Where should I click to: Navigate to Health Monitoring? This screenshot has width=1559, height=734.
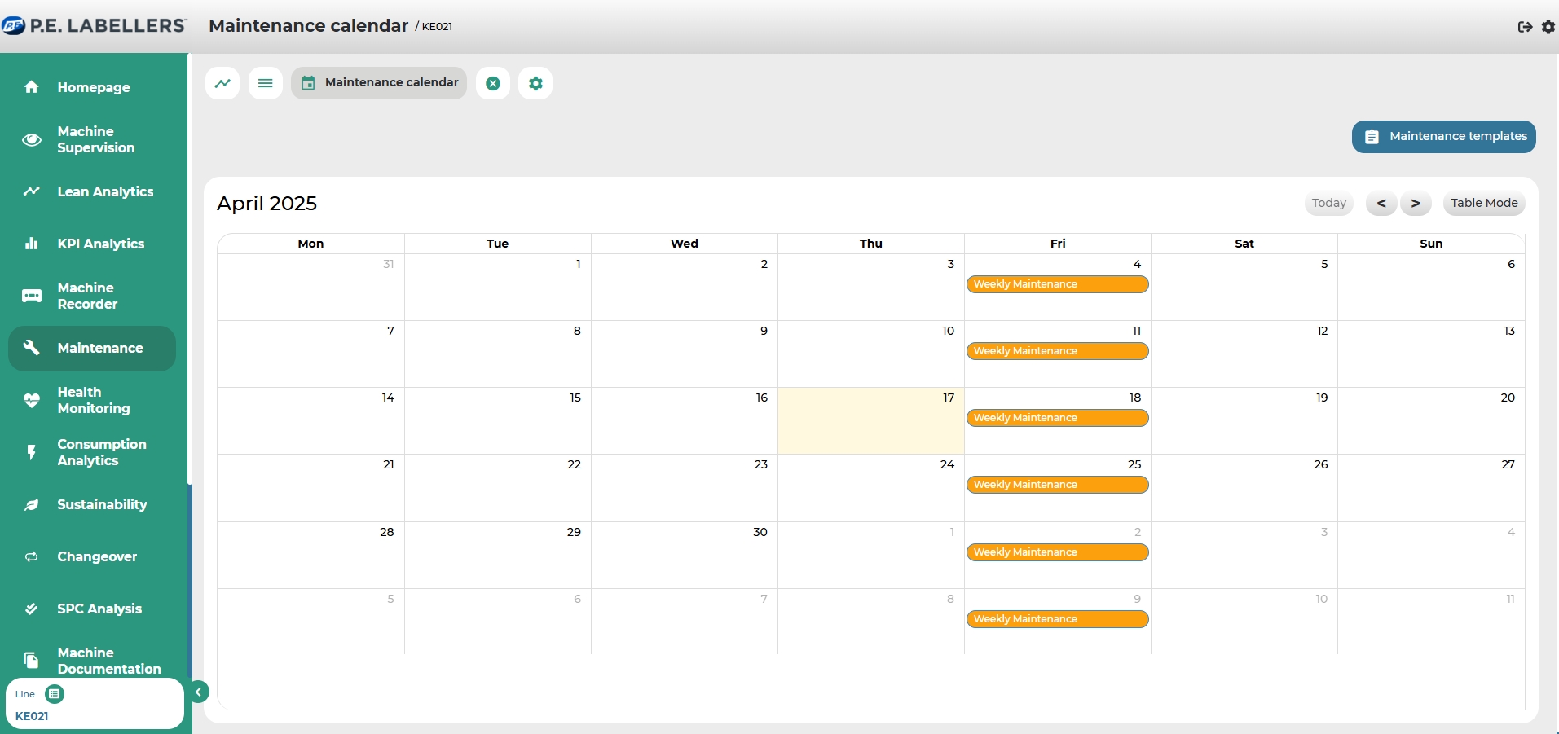tap(93, 400)
